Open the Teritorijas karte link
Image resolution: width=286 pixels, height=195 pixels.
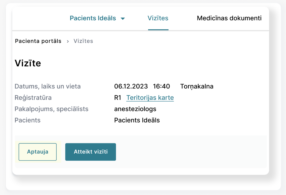coord(150,98)
